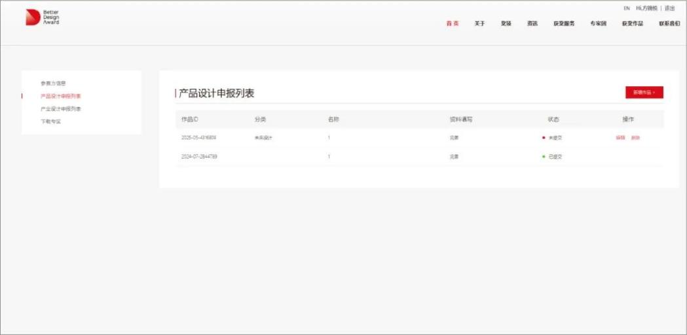Select 参赛方信息 in the left sidebar
This screenshot has width=687, height=335.
53,83
